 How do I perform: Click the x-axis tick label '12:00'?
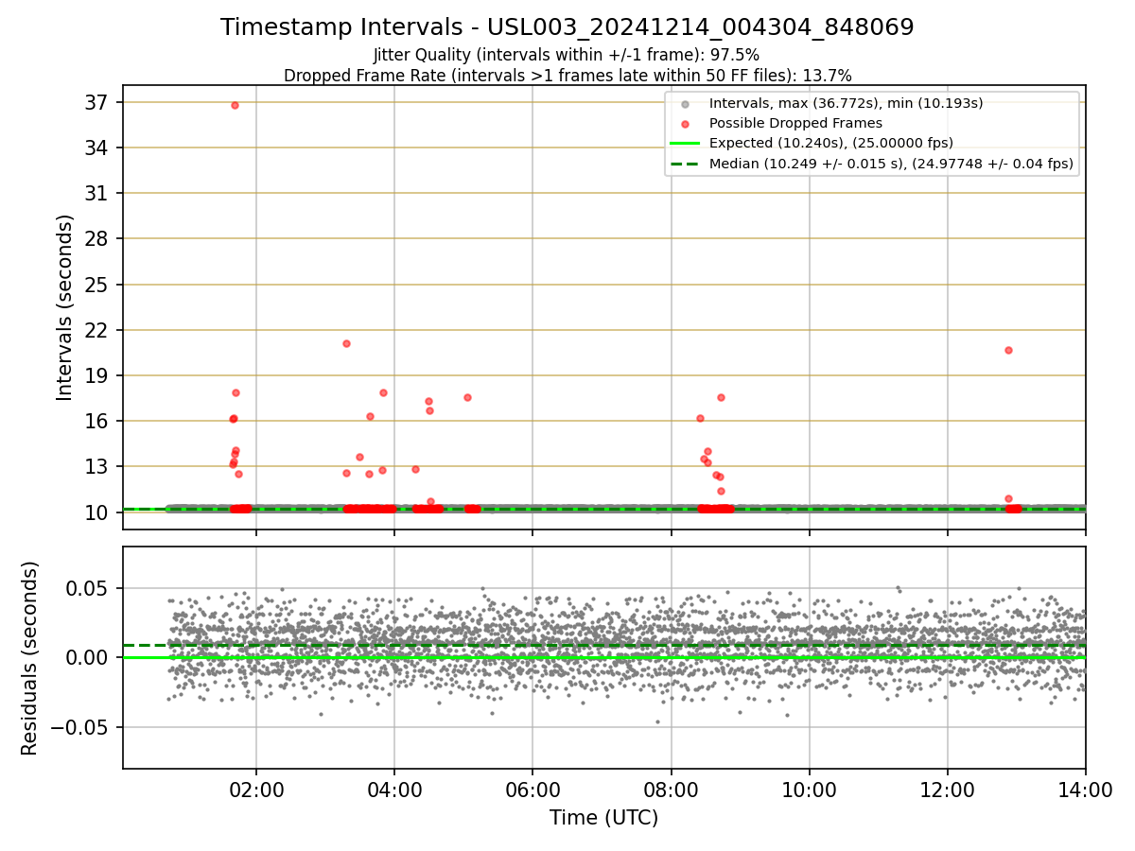(x=948, y=790)
